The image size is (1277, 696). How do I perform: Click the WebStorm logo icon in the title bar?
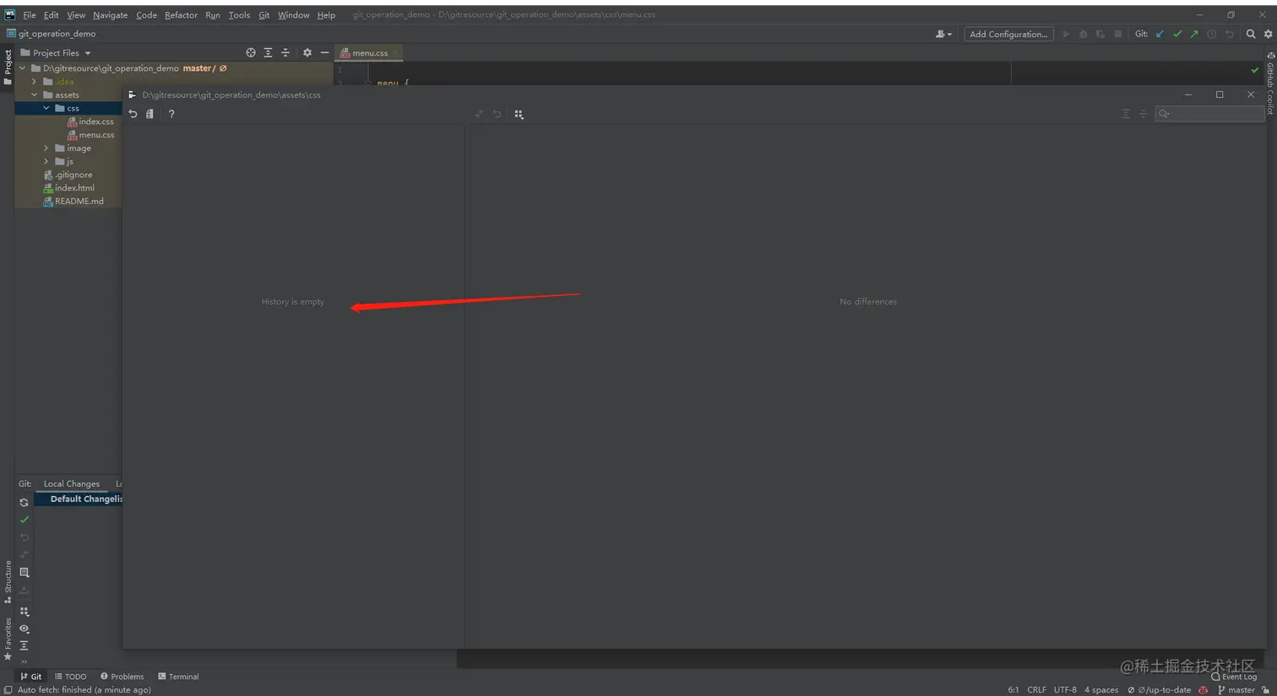coord(10,14)
